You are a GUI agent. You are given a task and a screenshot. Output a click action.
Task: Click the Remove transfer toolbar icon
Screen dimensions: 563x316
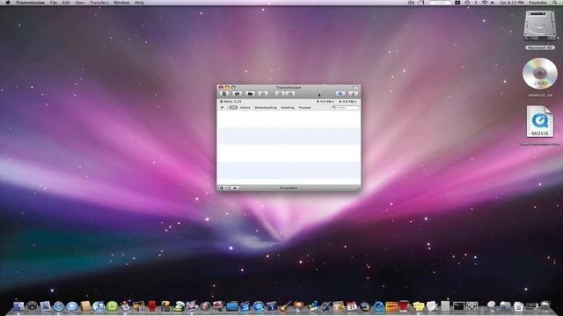263,94
